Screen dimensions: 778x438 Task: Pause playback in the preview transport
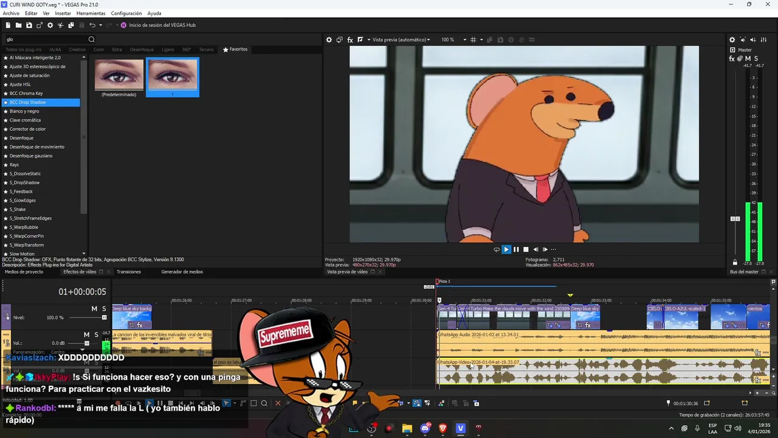coord(516,249)
